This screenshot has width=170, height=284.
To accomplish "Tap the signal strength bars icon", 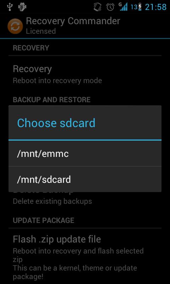I will coord(123,7).
